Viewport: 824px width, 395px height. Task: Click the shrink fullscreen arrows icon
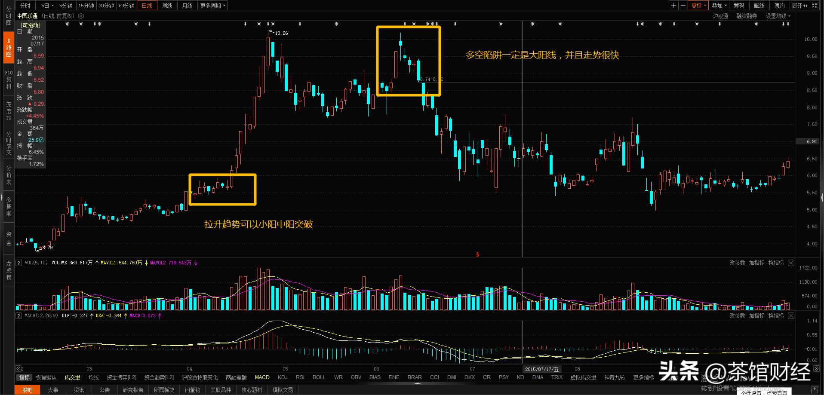[815, 6]
